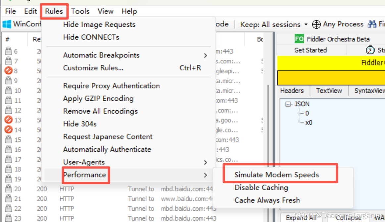Click the Any Process target icon

(316, 24)
